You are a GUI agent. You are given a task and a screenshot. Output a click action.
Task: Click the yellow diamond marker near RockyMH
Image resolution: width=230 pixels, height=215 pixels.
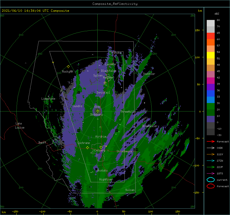(68, 67)
